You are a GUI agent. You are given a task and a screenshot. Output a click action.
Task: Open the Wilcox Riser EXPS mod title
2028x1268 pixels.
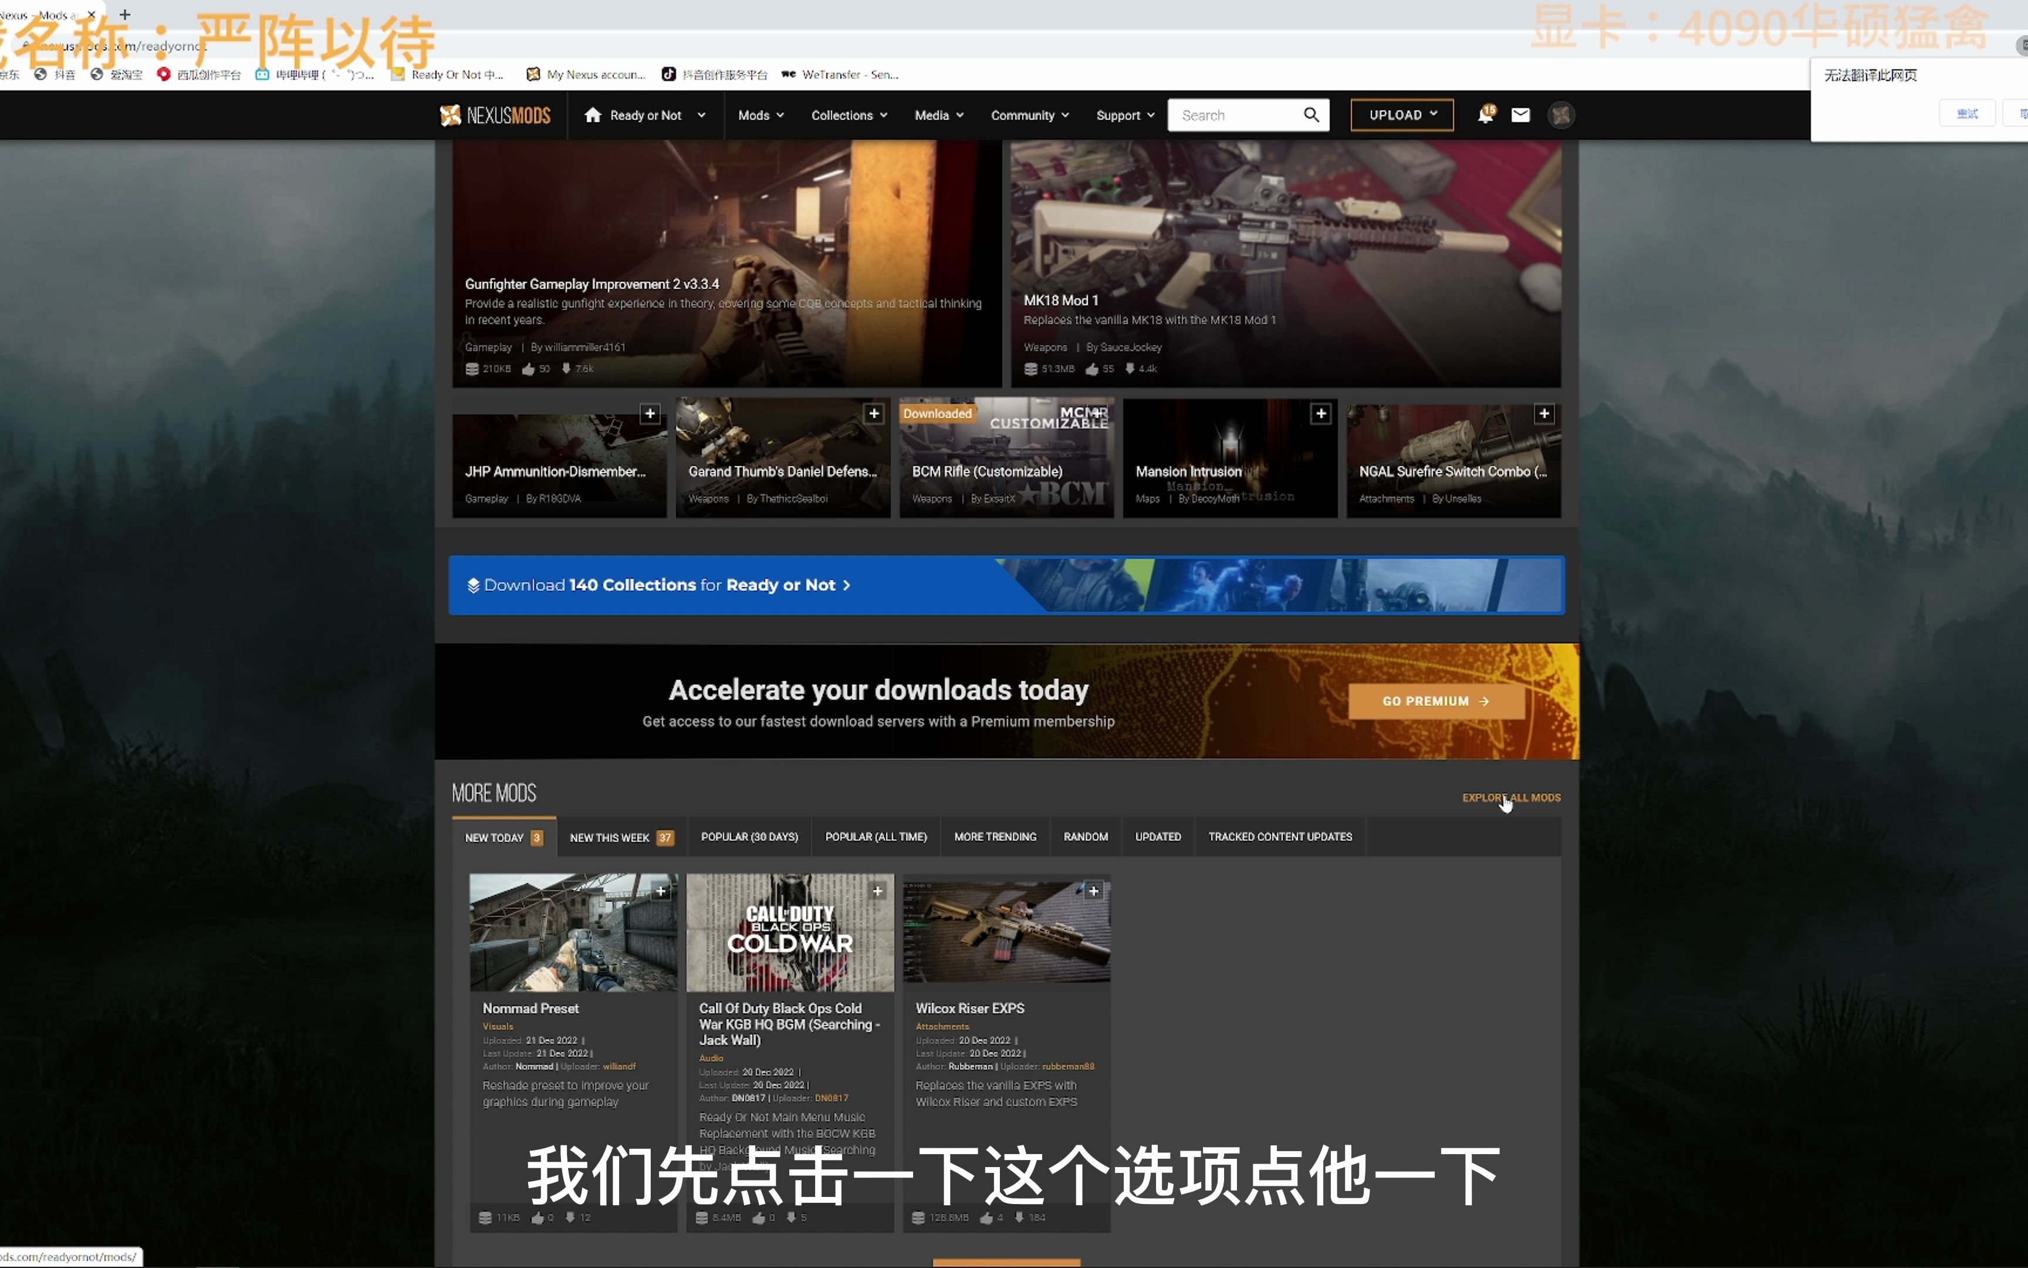tap(969, 1008)
